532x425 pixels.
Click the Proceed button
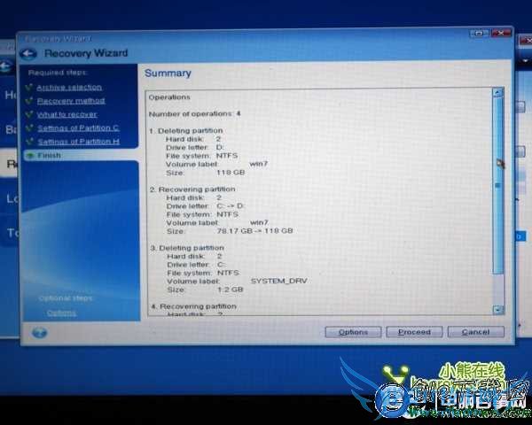(x=414, y=332)
